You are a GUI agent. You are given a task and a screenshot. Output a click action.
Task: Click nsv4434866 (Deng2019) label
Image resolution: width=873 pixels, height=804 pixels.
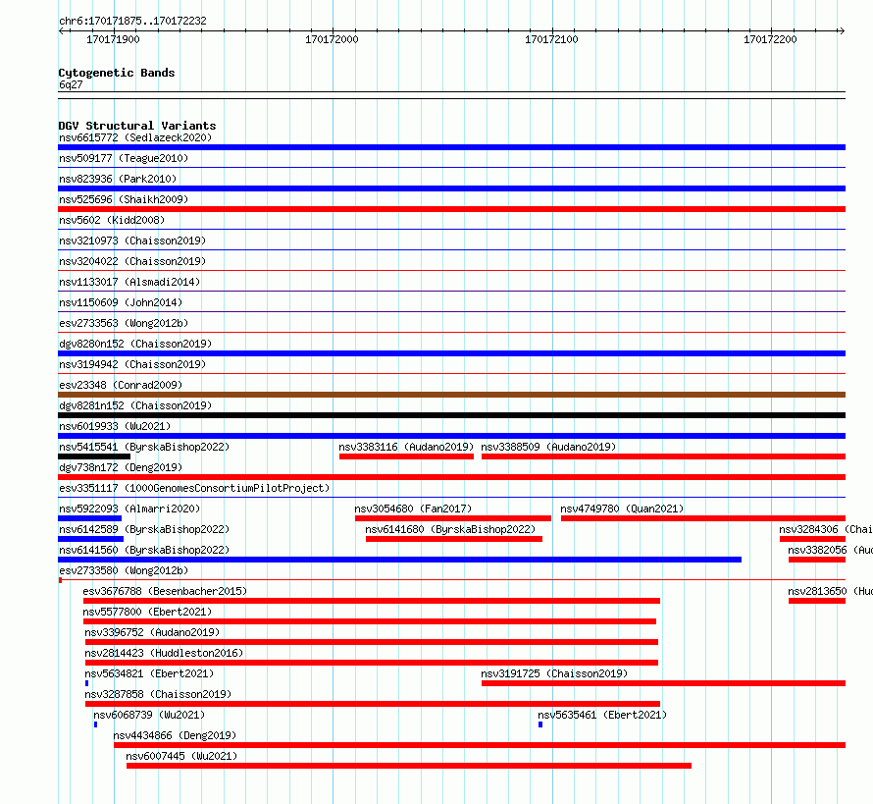click(x=175, y=735)
